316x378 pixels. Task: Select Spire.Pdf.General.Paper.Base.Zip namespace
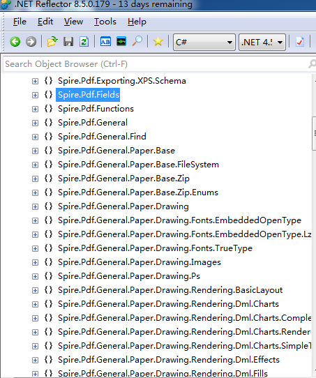click(x=123, y=179)
